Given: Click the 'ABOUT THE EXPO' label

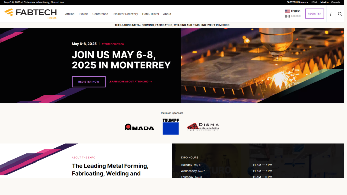Looking at the screenshot, I should pyautogui.click(x=83, y=158).
